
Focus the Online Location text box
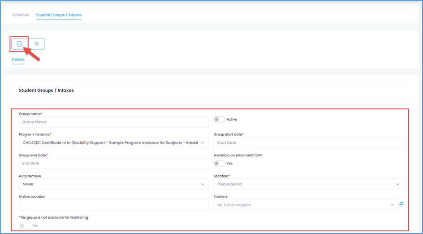tap(113, 205)
